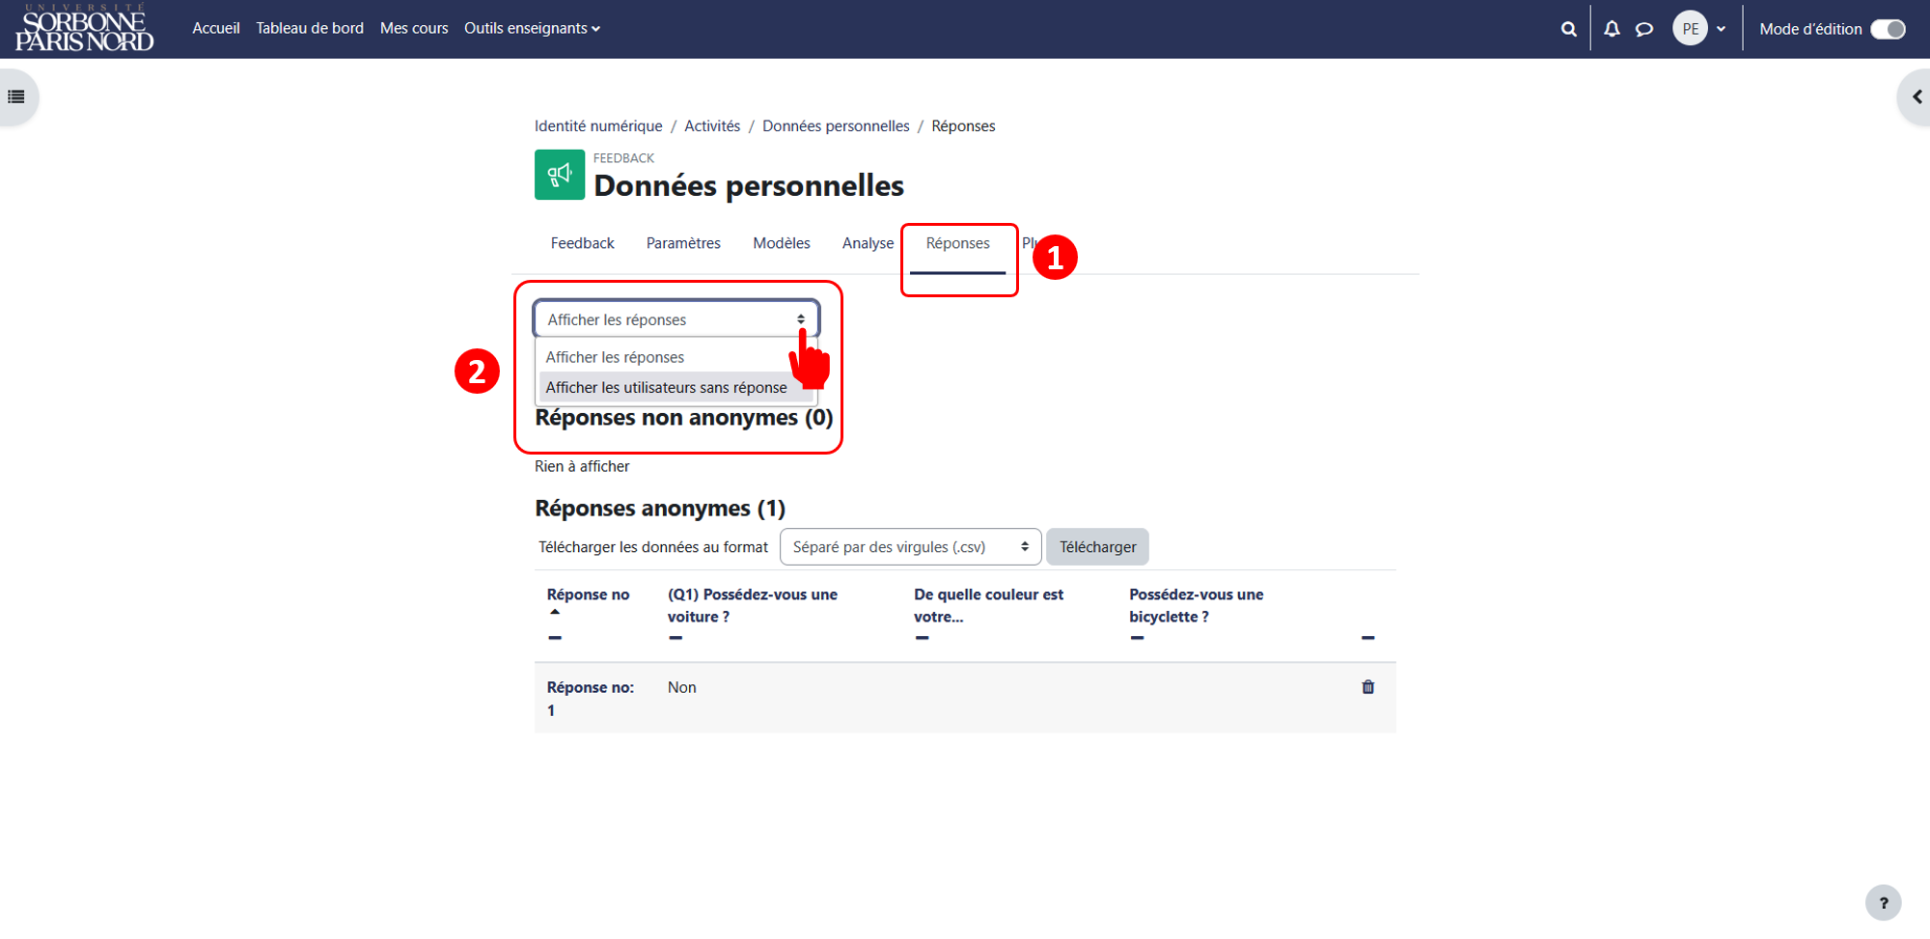The width and height of the screenshot is (1930, 939).
Task: Hide the Possédez-vous une bicyclette column
Action: coord(1137,638)
